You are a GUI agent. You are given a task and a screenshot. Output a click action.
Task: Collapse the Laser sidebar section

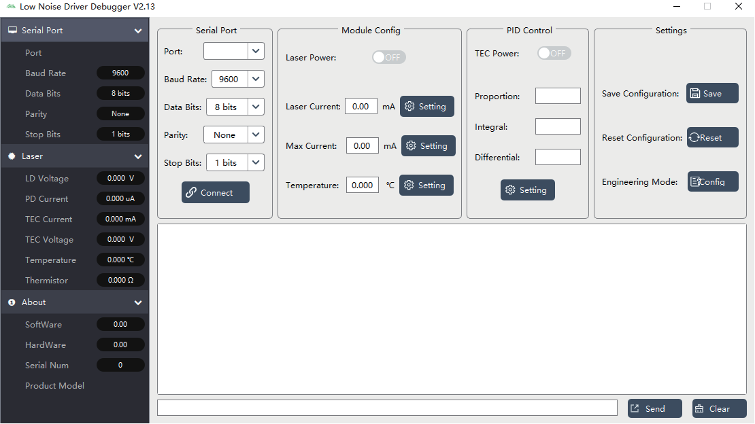tap(138, 156)
